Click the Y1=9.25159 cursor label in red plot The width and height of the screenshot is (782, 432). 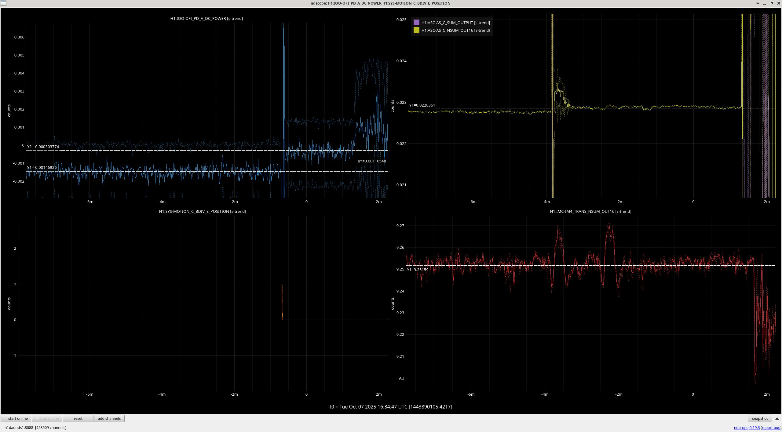418,270
